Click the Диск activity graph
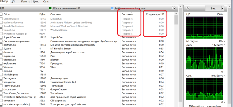The image size is (233, 107). click(x=204, y=59)
